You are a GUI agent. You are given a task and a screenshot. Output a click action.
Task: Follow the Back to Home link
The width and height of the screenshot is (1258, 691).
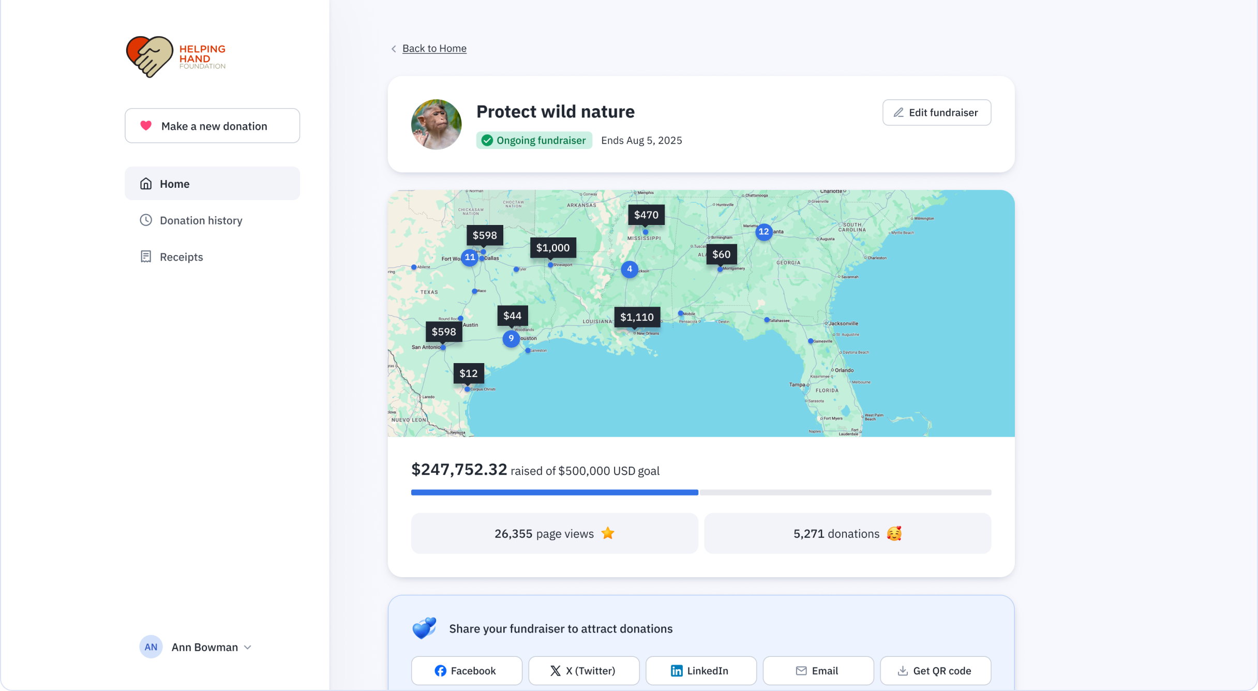[434, 48]
